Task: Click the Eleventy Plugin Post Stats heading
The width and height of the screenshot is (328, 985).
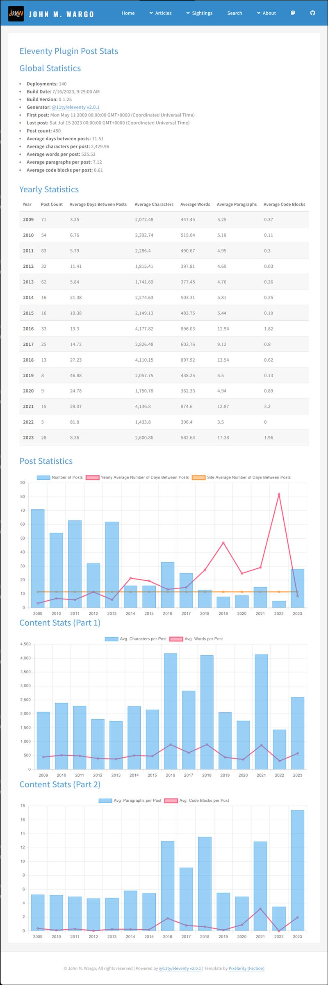Action: click(69, 51)
